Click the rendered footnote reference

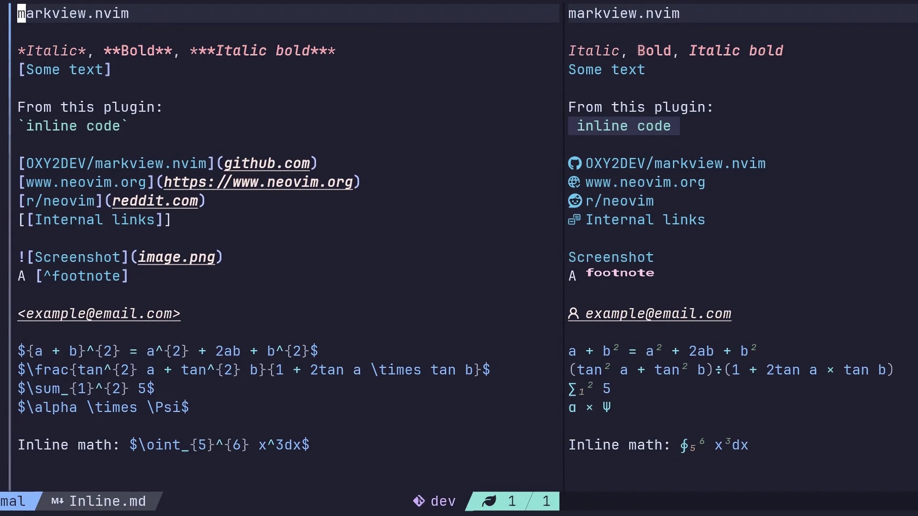pos(620,273)
